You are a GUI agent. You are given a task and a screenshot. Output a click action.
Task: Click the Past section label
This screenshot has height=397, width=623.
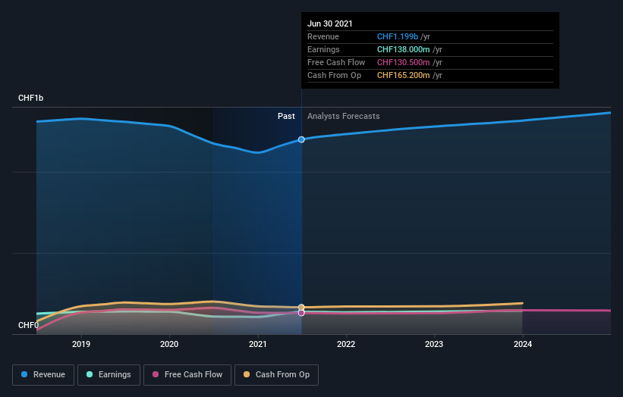pos(286,116)
